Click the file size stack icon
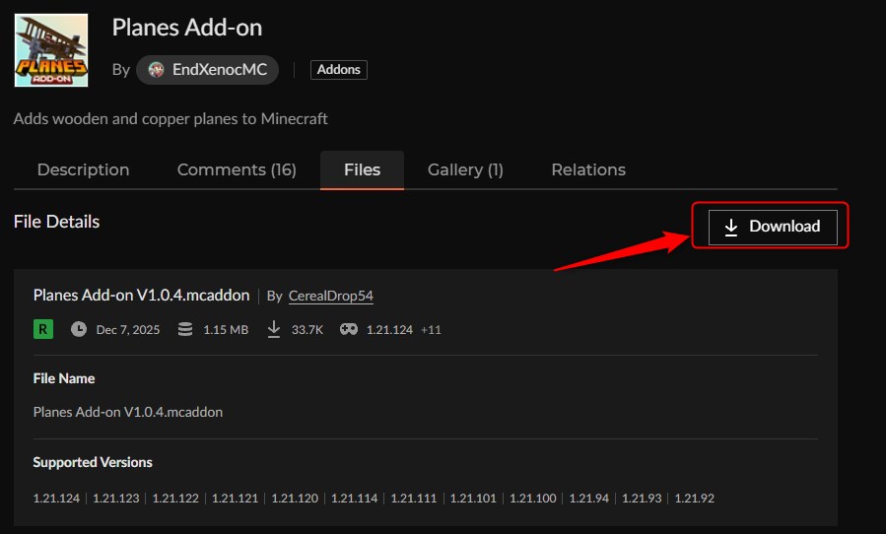This screenshot has height=534, width=886. click(x=185, y=329)
